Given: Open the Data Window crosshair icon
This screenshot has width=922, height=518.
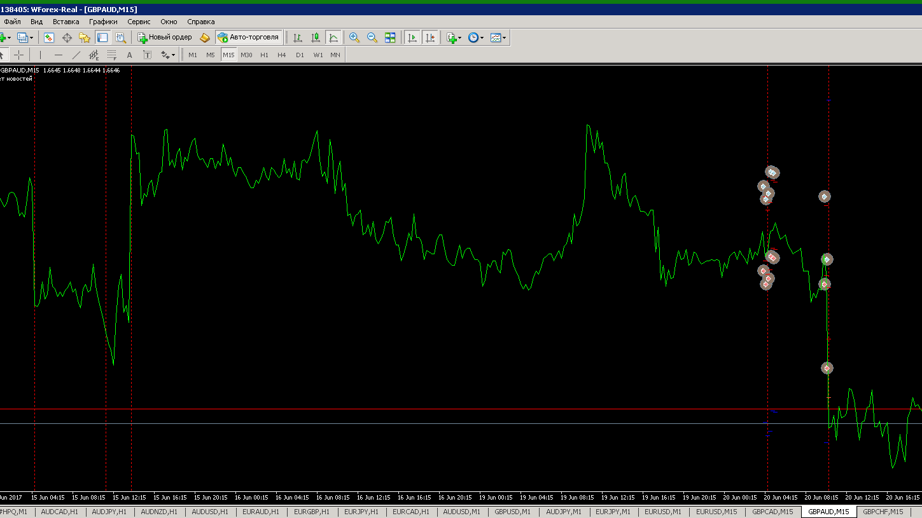Looking at the screenshot, I should pyautogui.click(x=67, y=37).
